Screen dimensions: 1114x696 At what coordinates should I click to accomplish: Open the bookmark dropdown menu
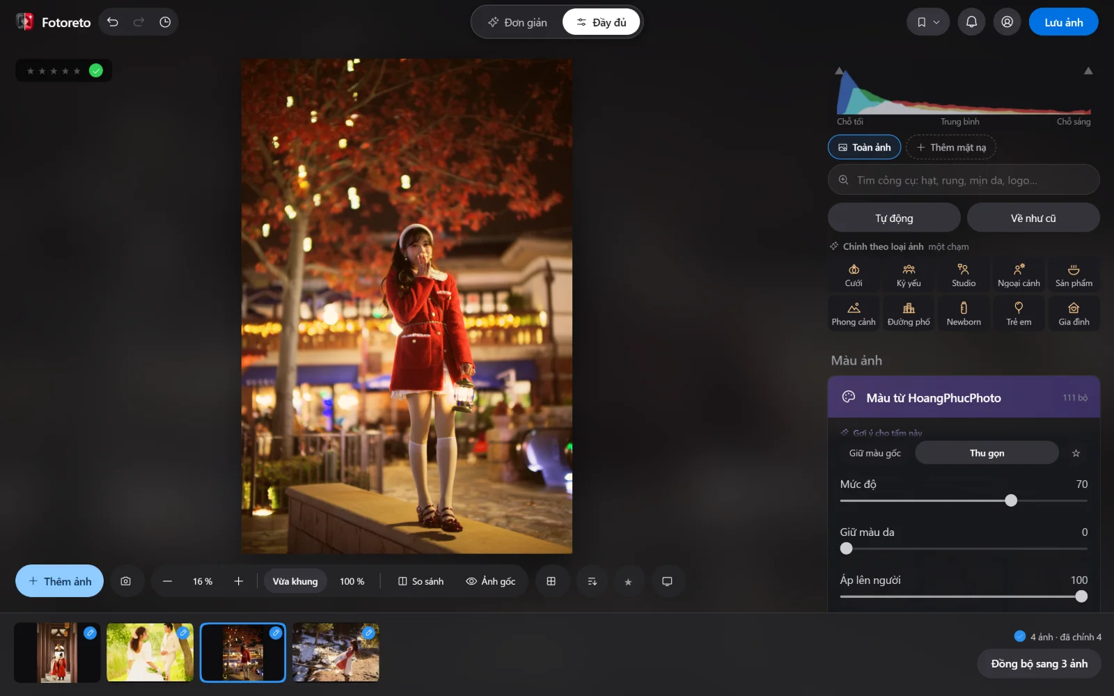928,22
